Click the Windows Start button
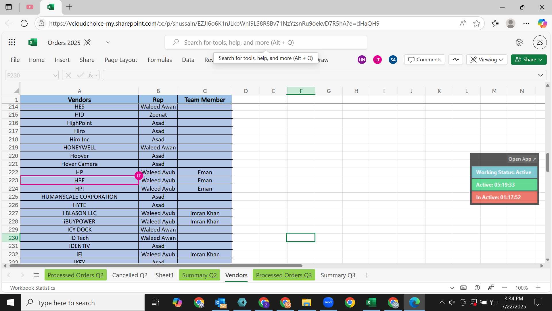This screenshot has height=311, width=552. coord(10,302)
